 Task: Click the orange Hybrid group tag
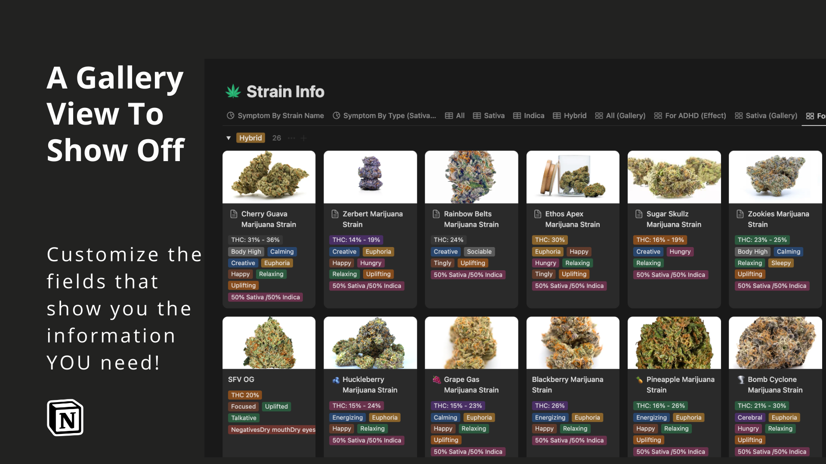click(x=250, y=138)
